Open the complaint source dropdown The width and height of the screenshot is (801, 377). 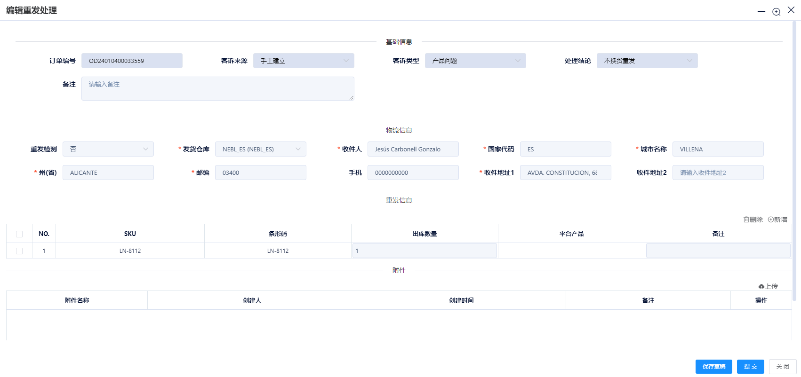point(304,61)
